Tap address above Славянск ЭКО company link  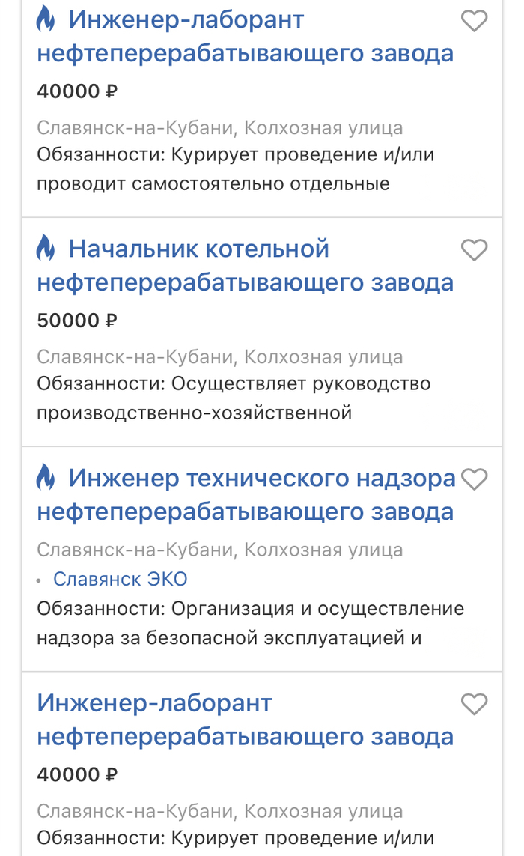[x=220, y=550]
